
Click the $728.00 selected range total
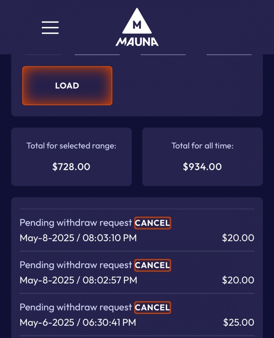(71, 166)
